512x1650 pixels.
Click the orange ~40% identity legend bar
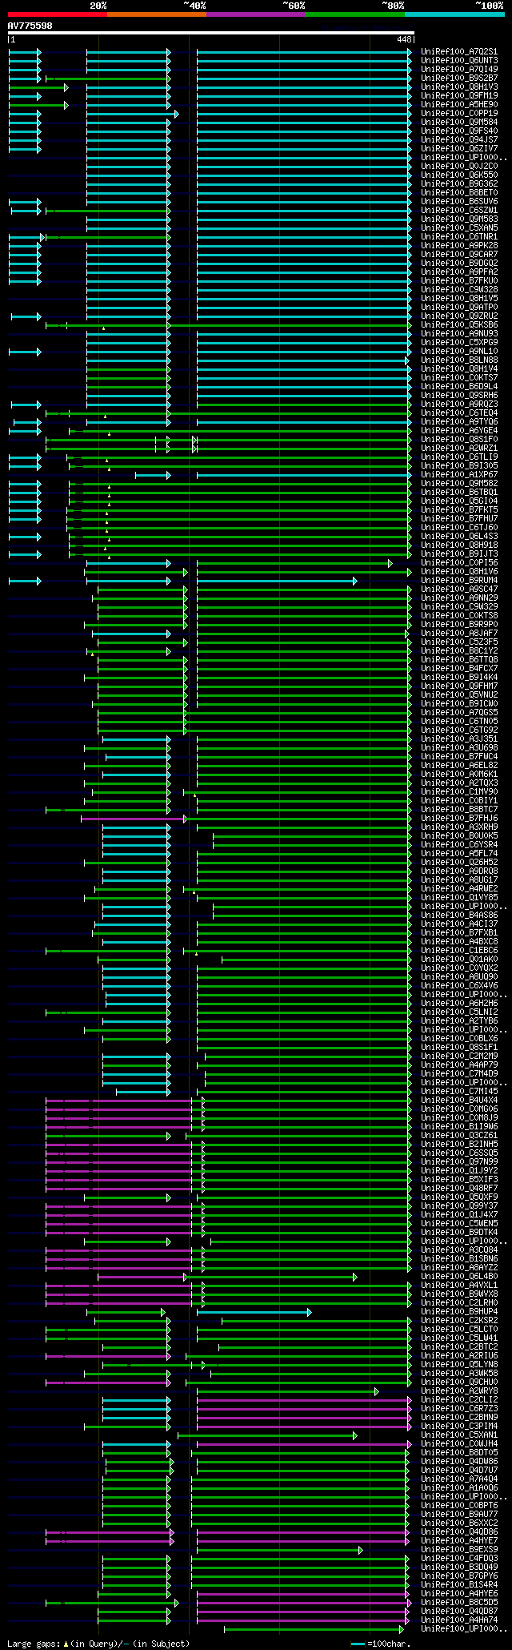pos(157,14)
